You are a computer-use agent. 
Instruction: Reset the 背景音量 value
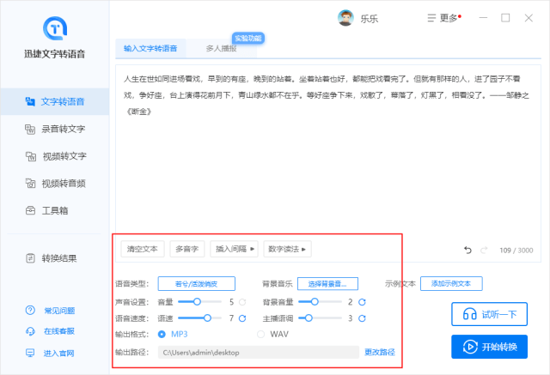point(362,302)
